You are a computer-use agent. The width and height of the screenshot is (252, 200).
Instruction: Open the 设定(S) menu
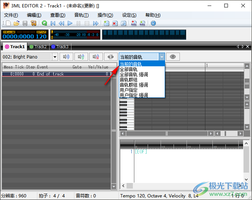(129, 15)
